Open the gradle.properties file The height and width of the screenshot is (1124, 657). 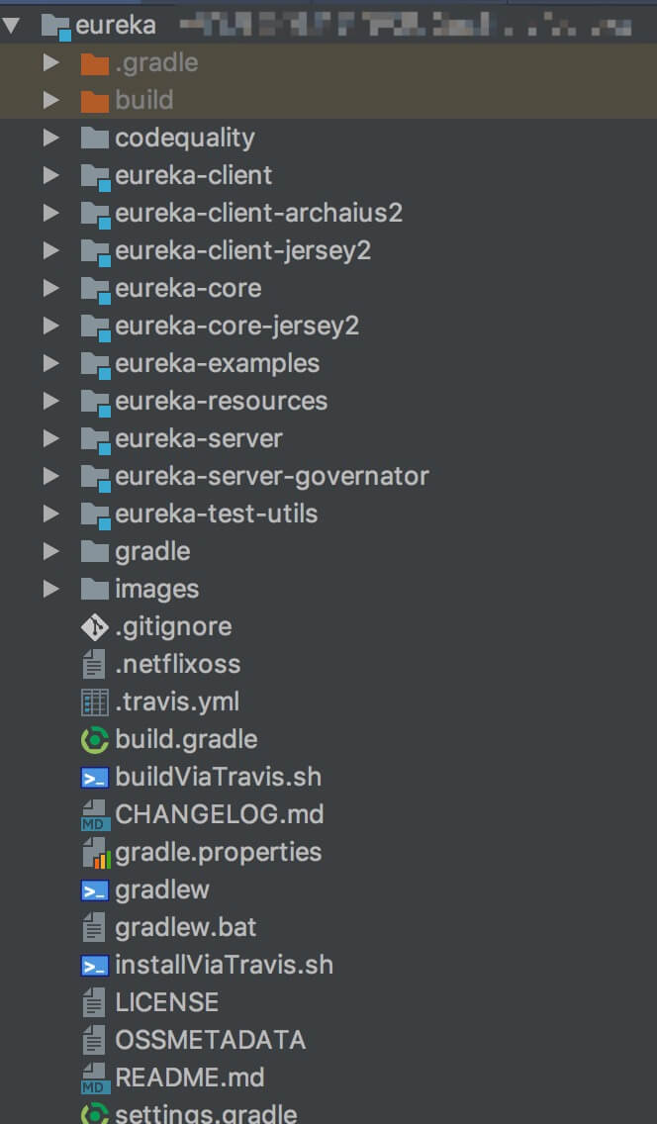click(x=218, y=853)
